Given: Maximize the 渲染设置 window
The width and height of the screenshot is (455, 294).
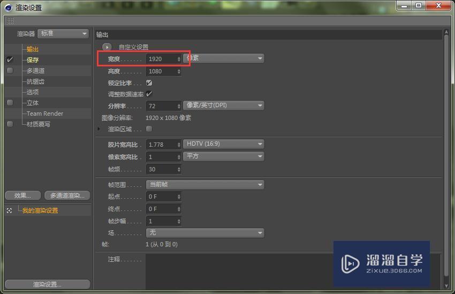Looking at the screenshot, I should click(x=419, y=6).
